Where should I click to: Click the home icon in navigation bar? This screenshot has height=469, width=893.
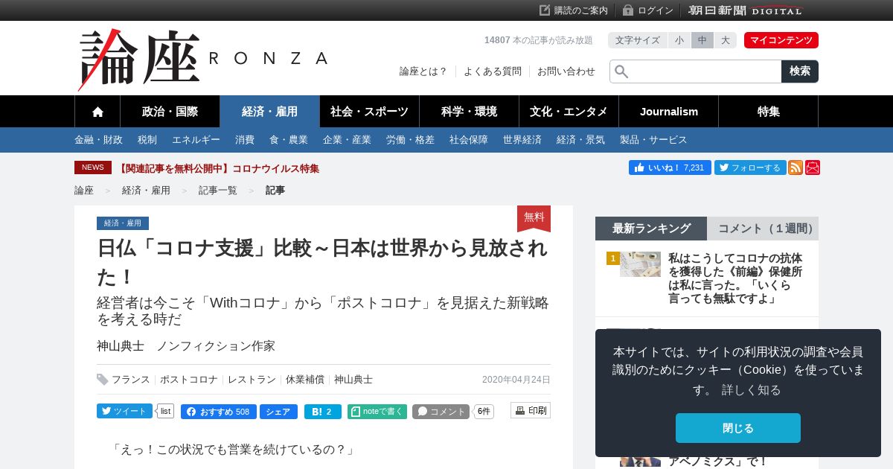click(x=97, y=112)
